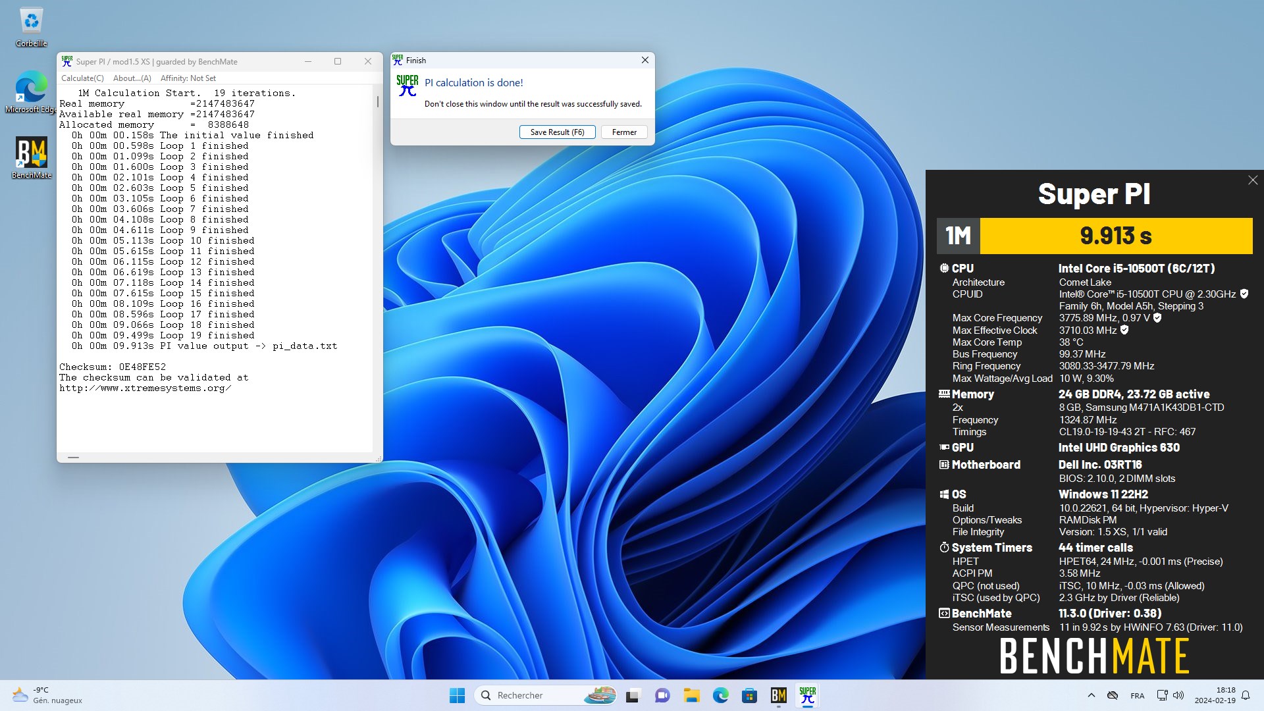Open BenchMate desktop shortcut
Image resolution: width=1264 pixels, height=711 pixels.
(31, 158)
